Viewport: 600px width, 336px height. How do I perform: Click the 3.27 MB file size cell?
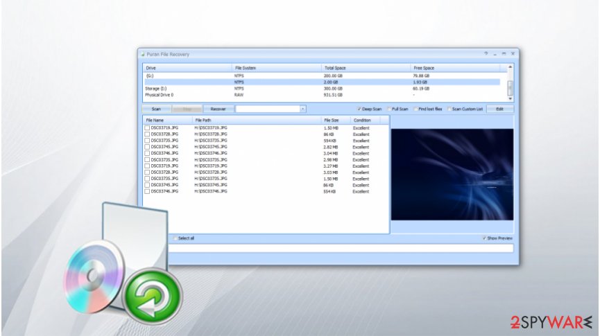(x=331, y=166)
